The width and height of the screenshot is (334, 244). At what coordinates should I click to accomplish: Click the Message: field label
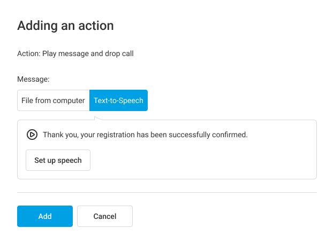pos(33,79)
